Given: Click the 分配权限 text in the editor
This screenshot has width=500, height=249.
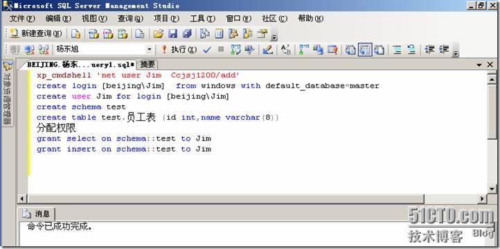Looking at the screenshot, I should pyautogui.click(x=57, y=128).
